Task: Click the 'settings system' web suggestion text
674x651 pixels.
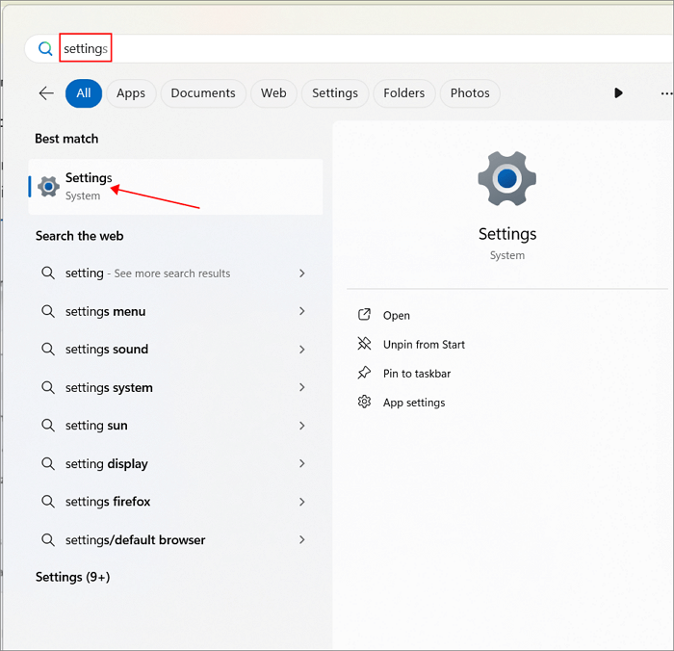Action: click(109, 387)
